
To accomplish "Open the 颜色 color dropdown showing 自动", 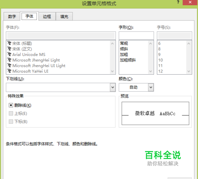I will click(151, 87).
